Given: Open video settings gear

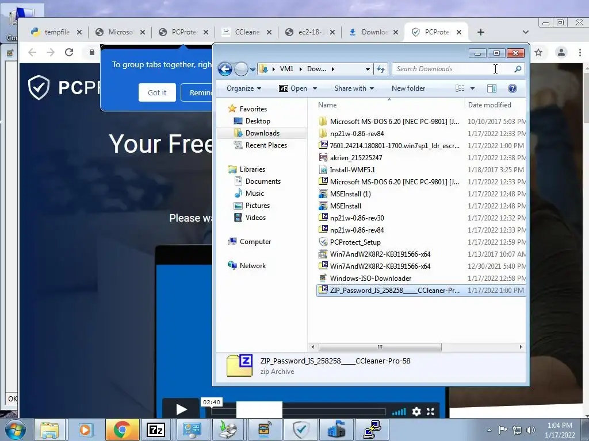Looking at the screenshot, I should 416,412.
